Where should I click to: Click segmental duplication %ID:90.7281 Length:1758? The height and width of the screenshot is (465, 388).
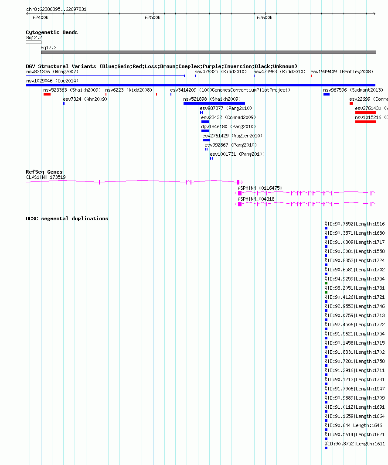[x=354, y=362]
